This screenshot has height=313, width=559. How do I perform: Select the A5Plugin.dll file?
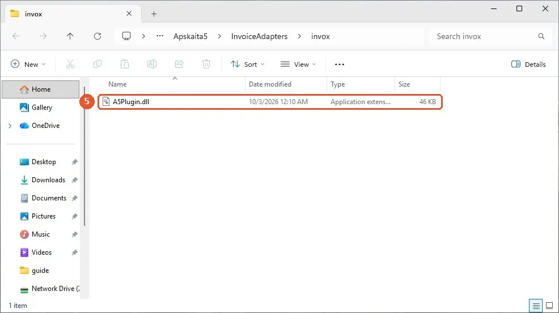[x=270, y=102]
